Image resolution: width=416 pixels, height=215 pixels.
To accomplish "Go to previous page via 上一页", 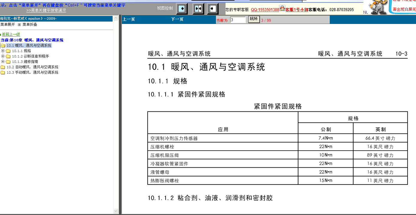I will pyautogui.click(x=129, y=19).
